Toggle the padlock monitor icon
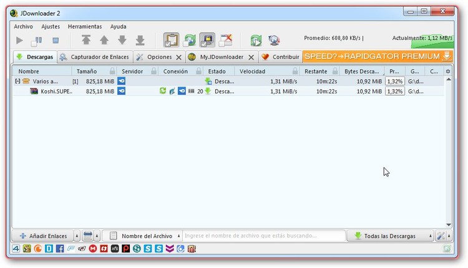The height and width of the screenshot is (268, 468). coord(207,40)
